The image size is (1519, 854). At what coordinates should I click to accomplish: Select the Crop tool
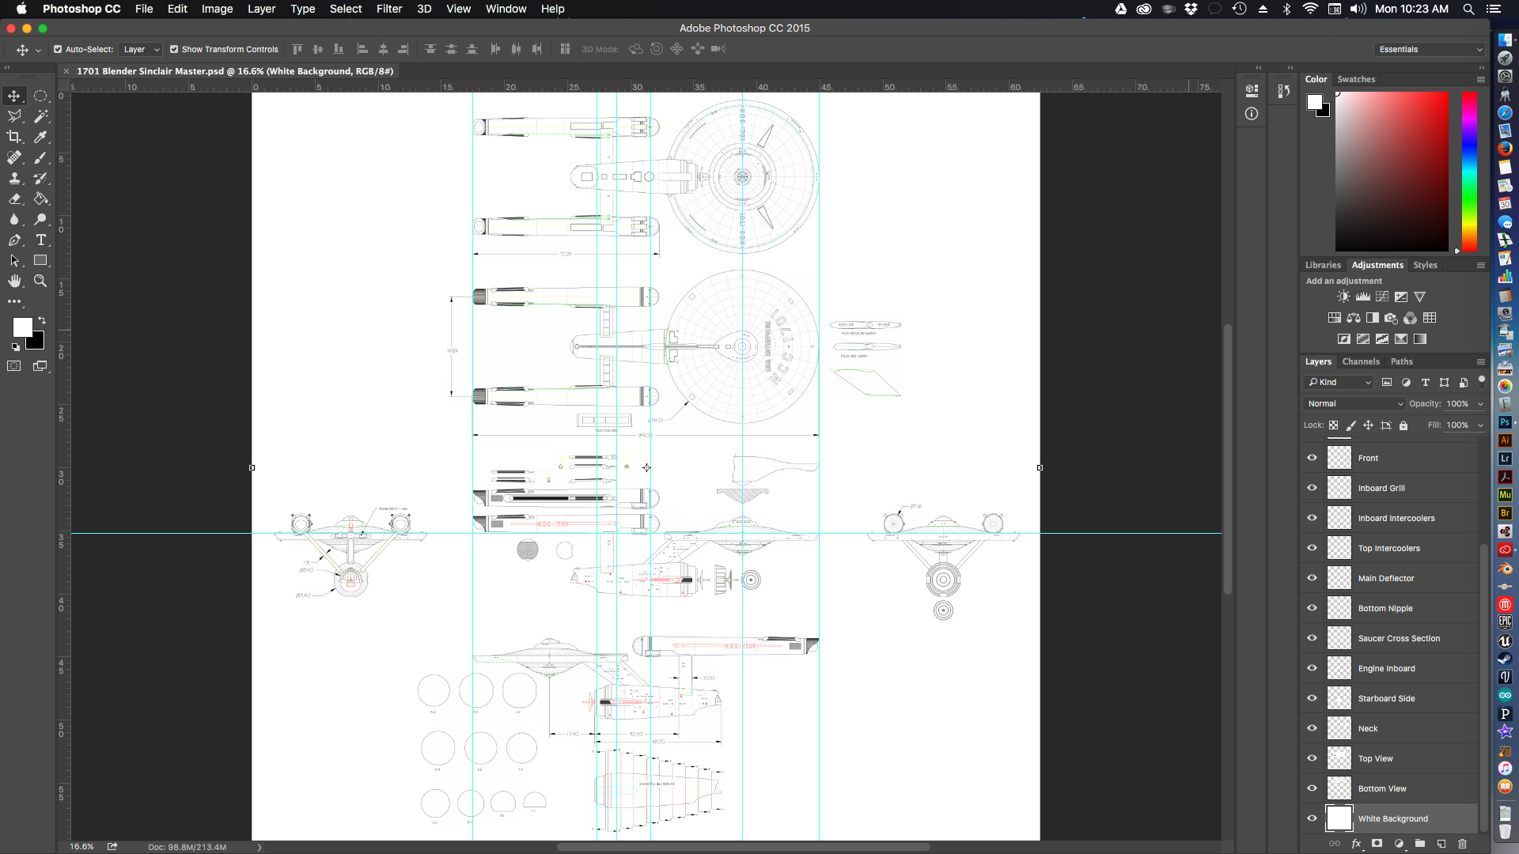[14, 137]
